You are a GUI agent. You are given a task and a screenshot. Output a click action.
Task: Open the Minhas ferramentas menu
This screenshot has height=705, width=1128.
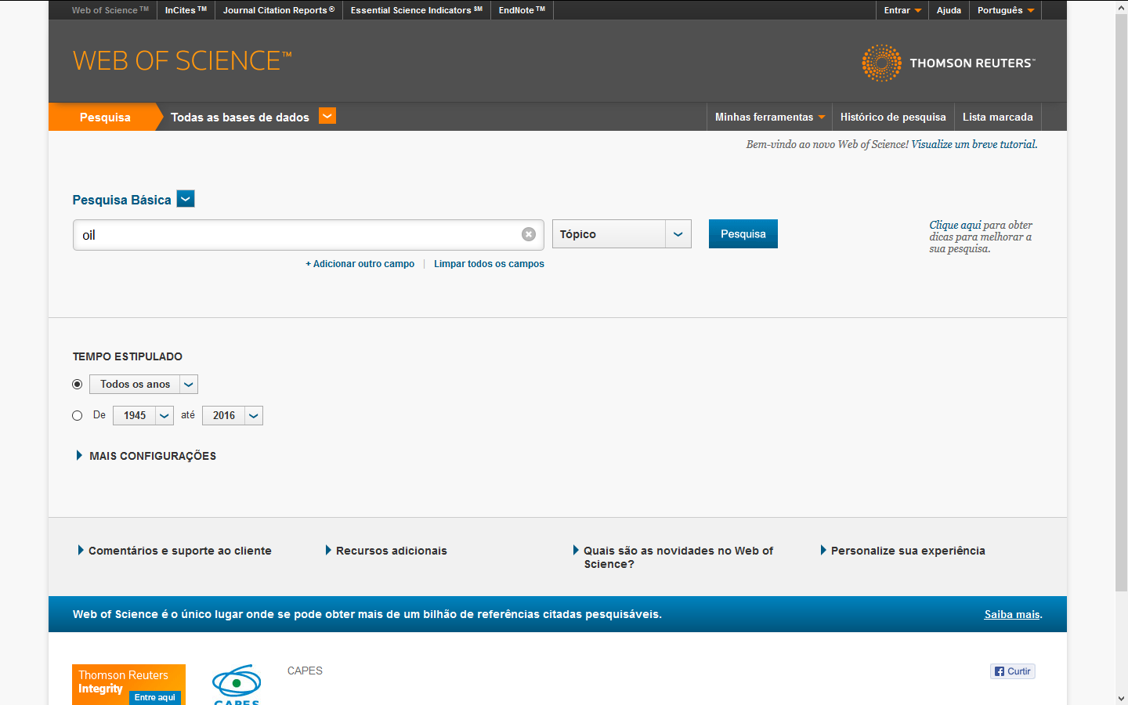pyautogui.click(x=769, y=117)
